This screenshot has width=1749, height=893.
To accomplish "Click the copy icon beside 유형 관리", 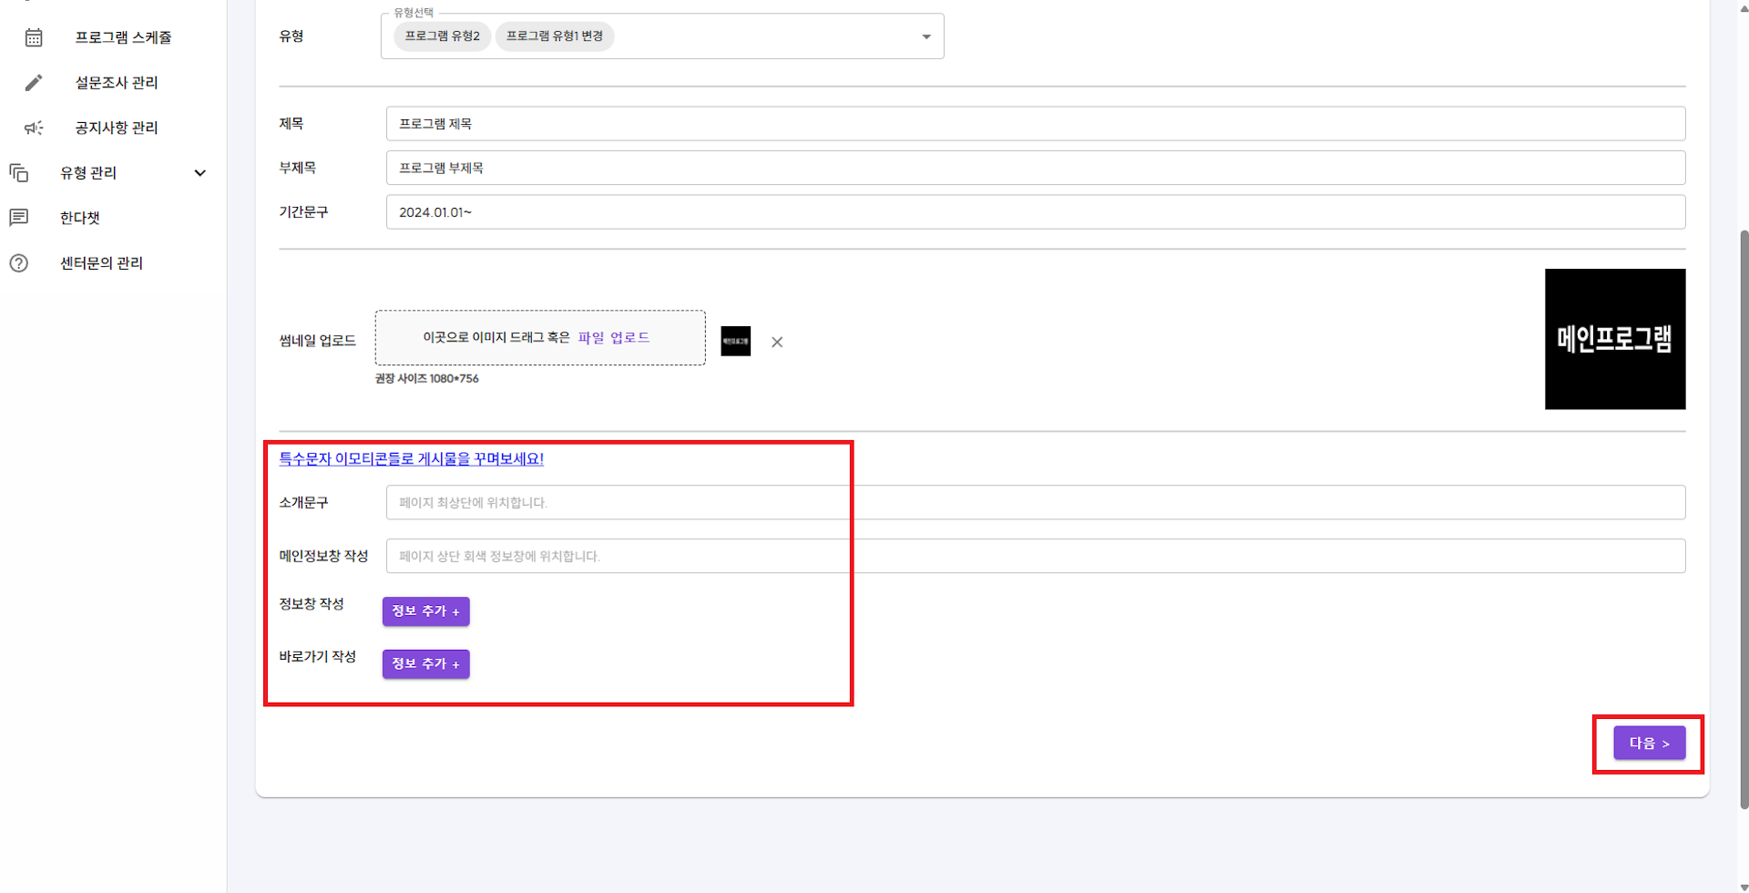I will pyautogui.click(x=19, y=173).
